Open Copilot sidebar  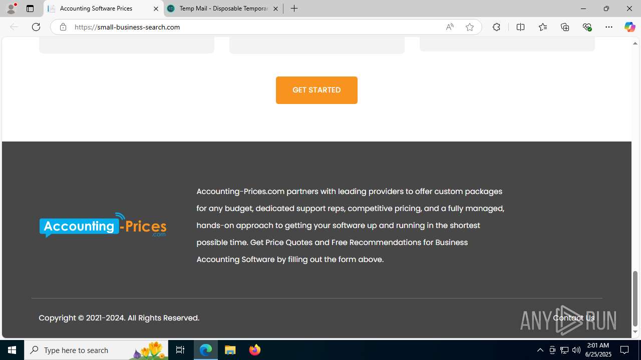[629, 27]
